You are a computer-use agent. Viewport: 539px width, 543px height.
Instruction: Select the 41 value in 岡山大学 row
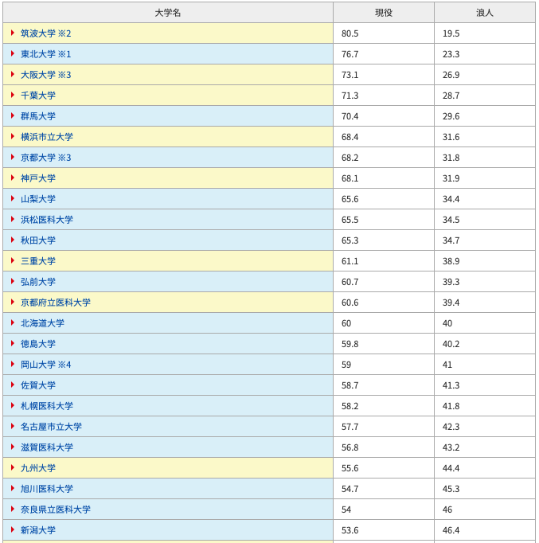tap(447, 365)
